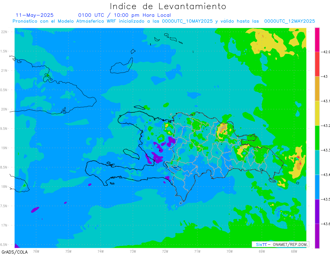Click the "ONAMET/REP.DOM." label box
The height and width of the screenshot is (255, 330).
click(x=280, y=244)
